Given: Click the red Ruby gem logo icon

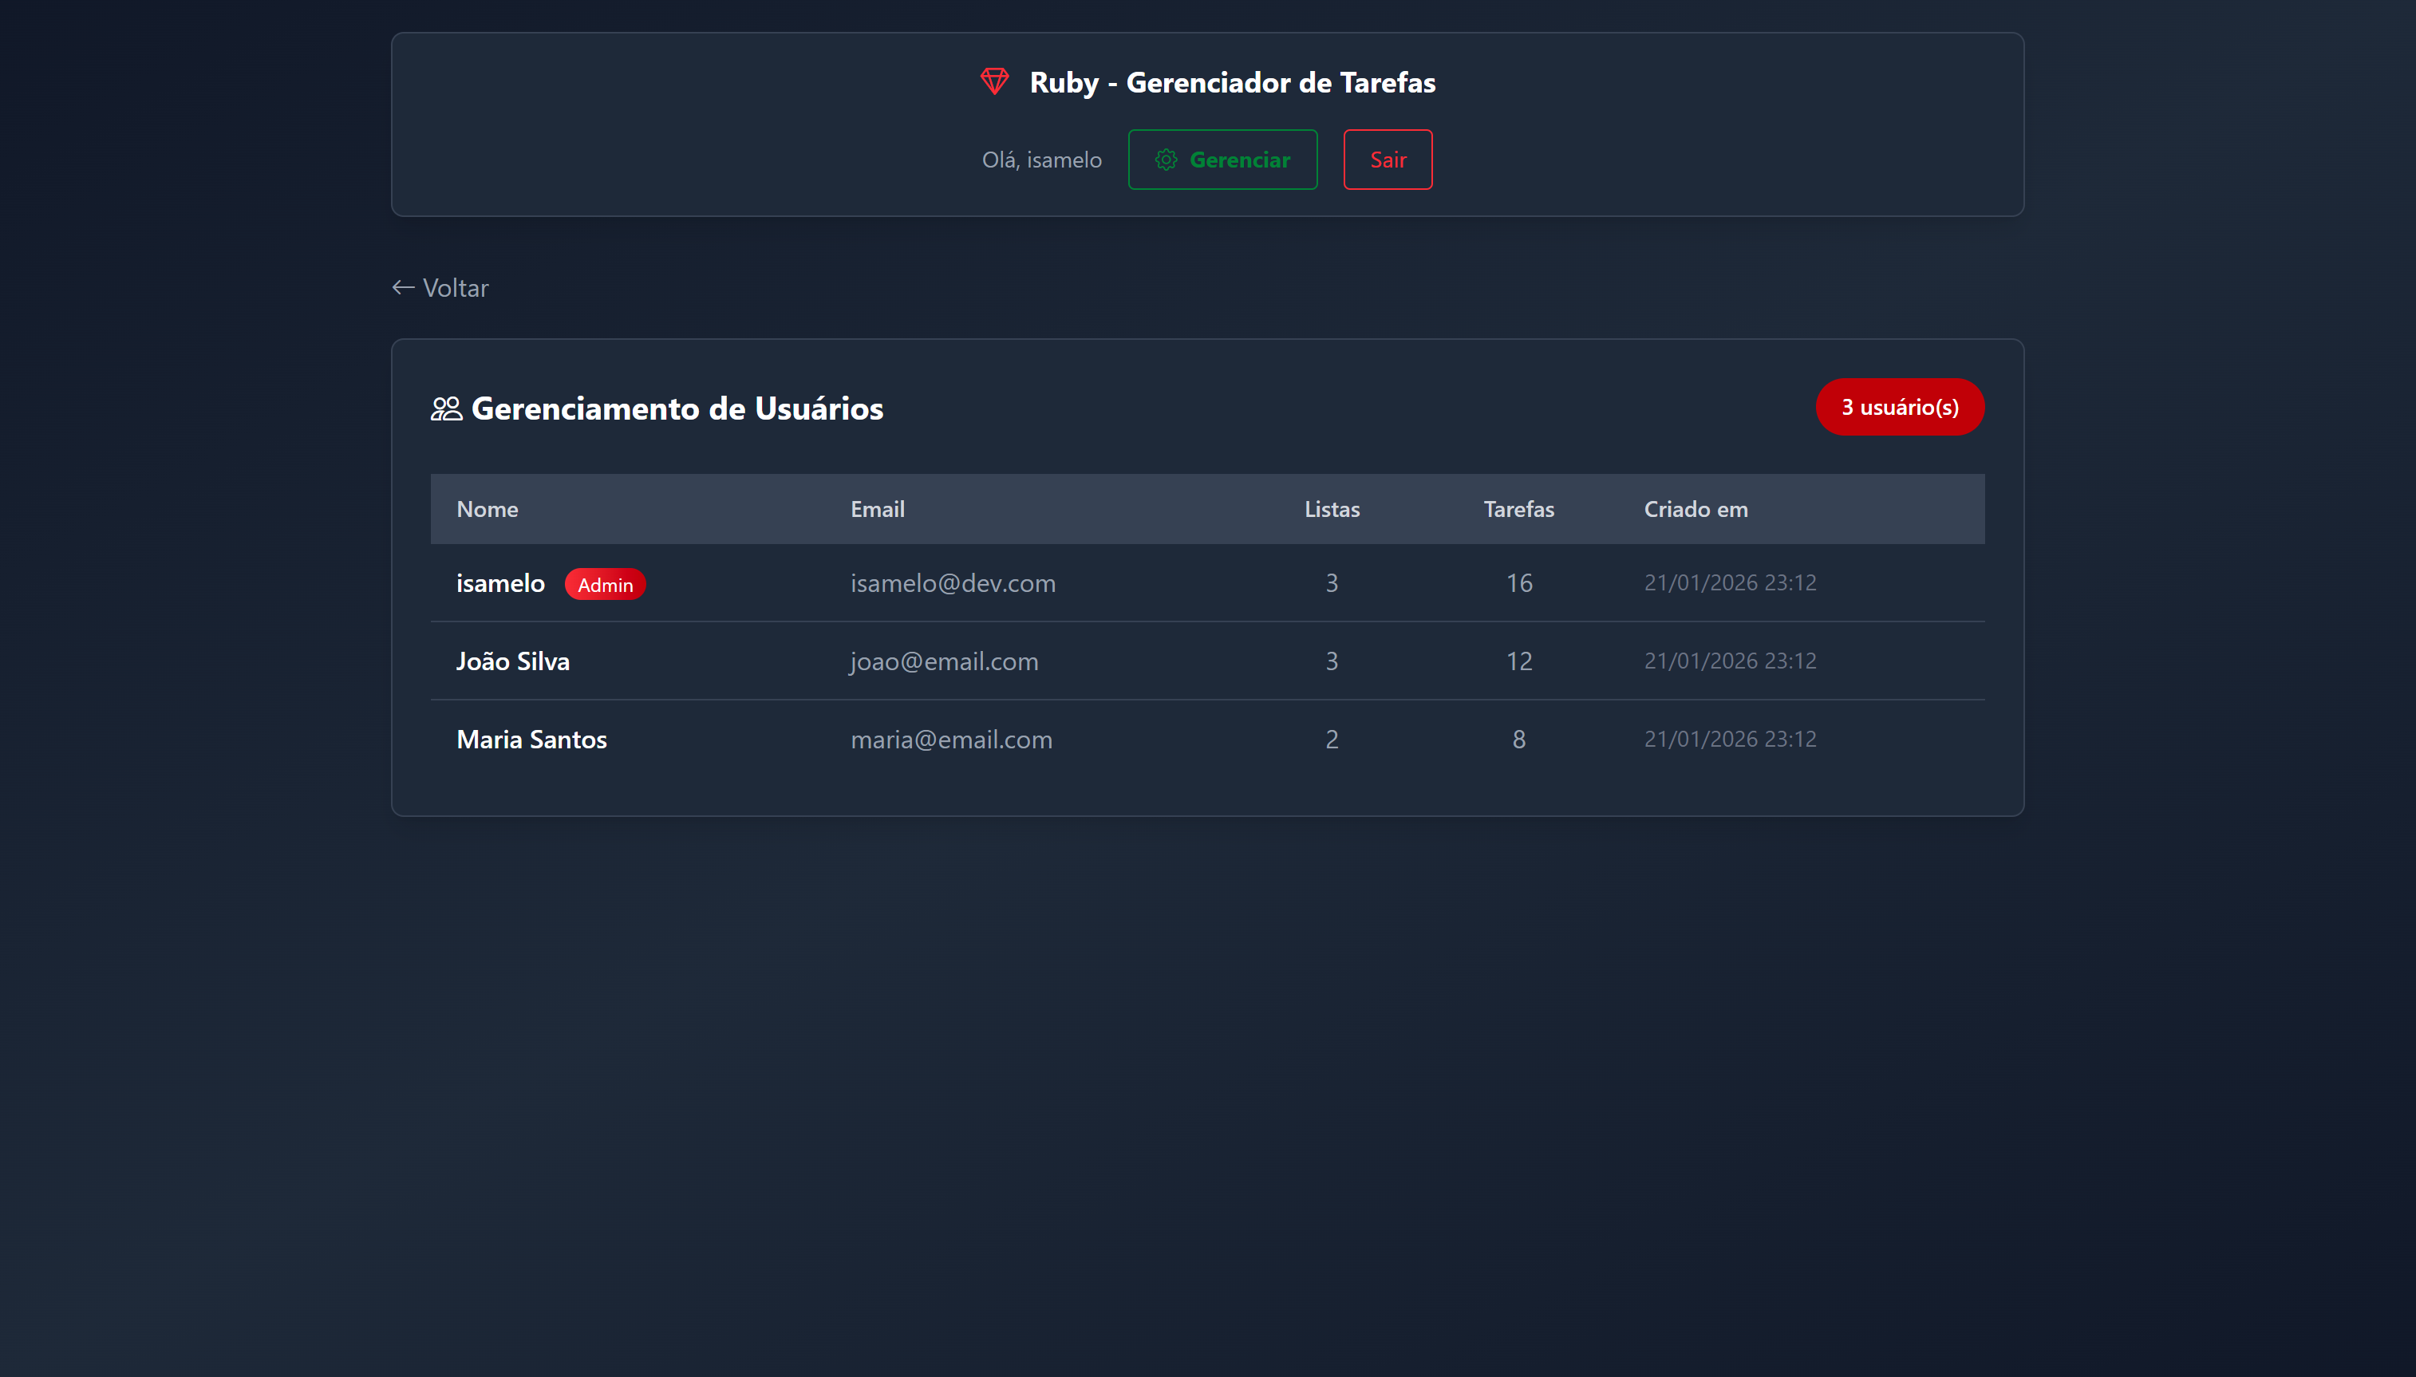Looking at the screenshot, I should [x=994, y=81].
